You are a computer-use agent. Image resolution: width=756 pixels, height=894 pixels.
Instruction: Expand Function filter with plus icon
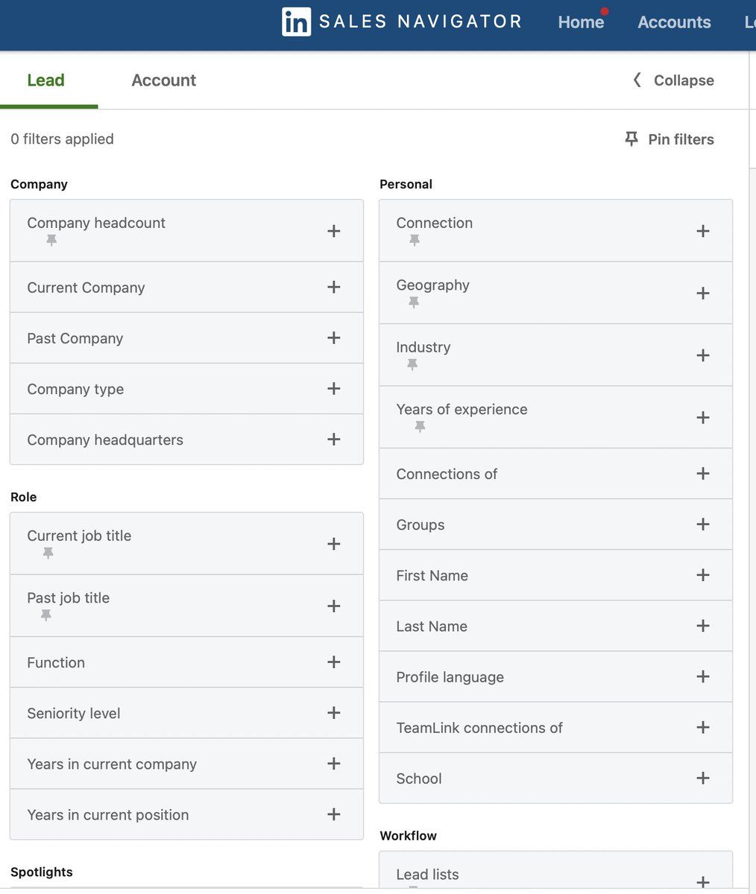coord(334,662)
